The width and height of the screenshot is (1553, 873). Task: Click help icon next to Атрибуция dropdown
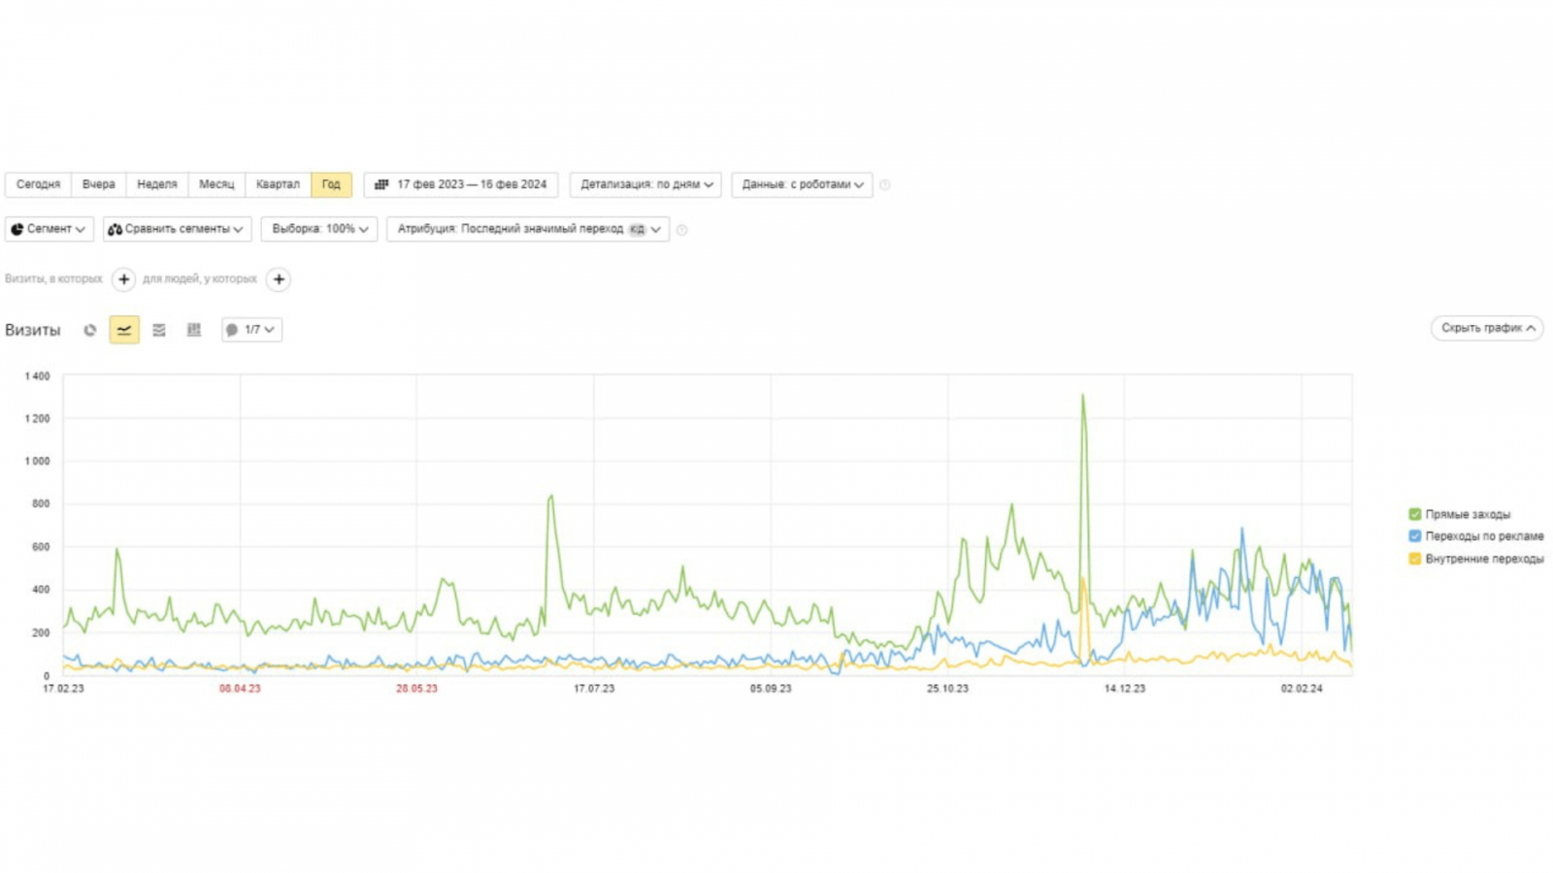pyautogui.click(x=681, y=230)
